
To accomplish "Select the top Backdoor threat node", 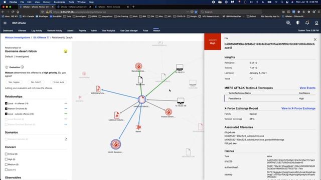I will tap(138, 66).
